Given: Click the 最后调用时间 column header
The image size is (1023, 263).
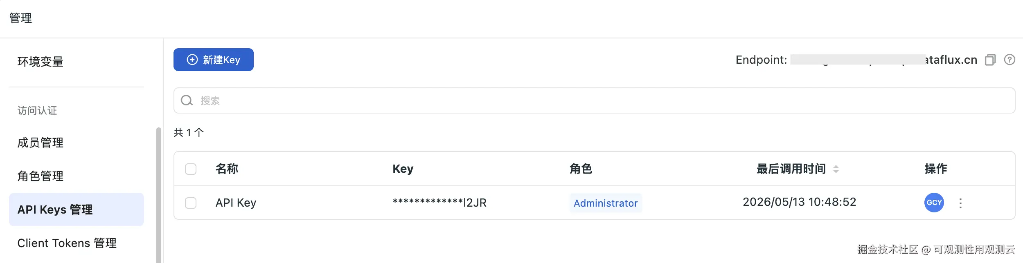Looking at the screenshot, I should pyautogui.click(x=791, y=169).
